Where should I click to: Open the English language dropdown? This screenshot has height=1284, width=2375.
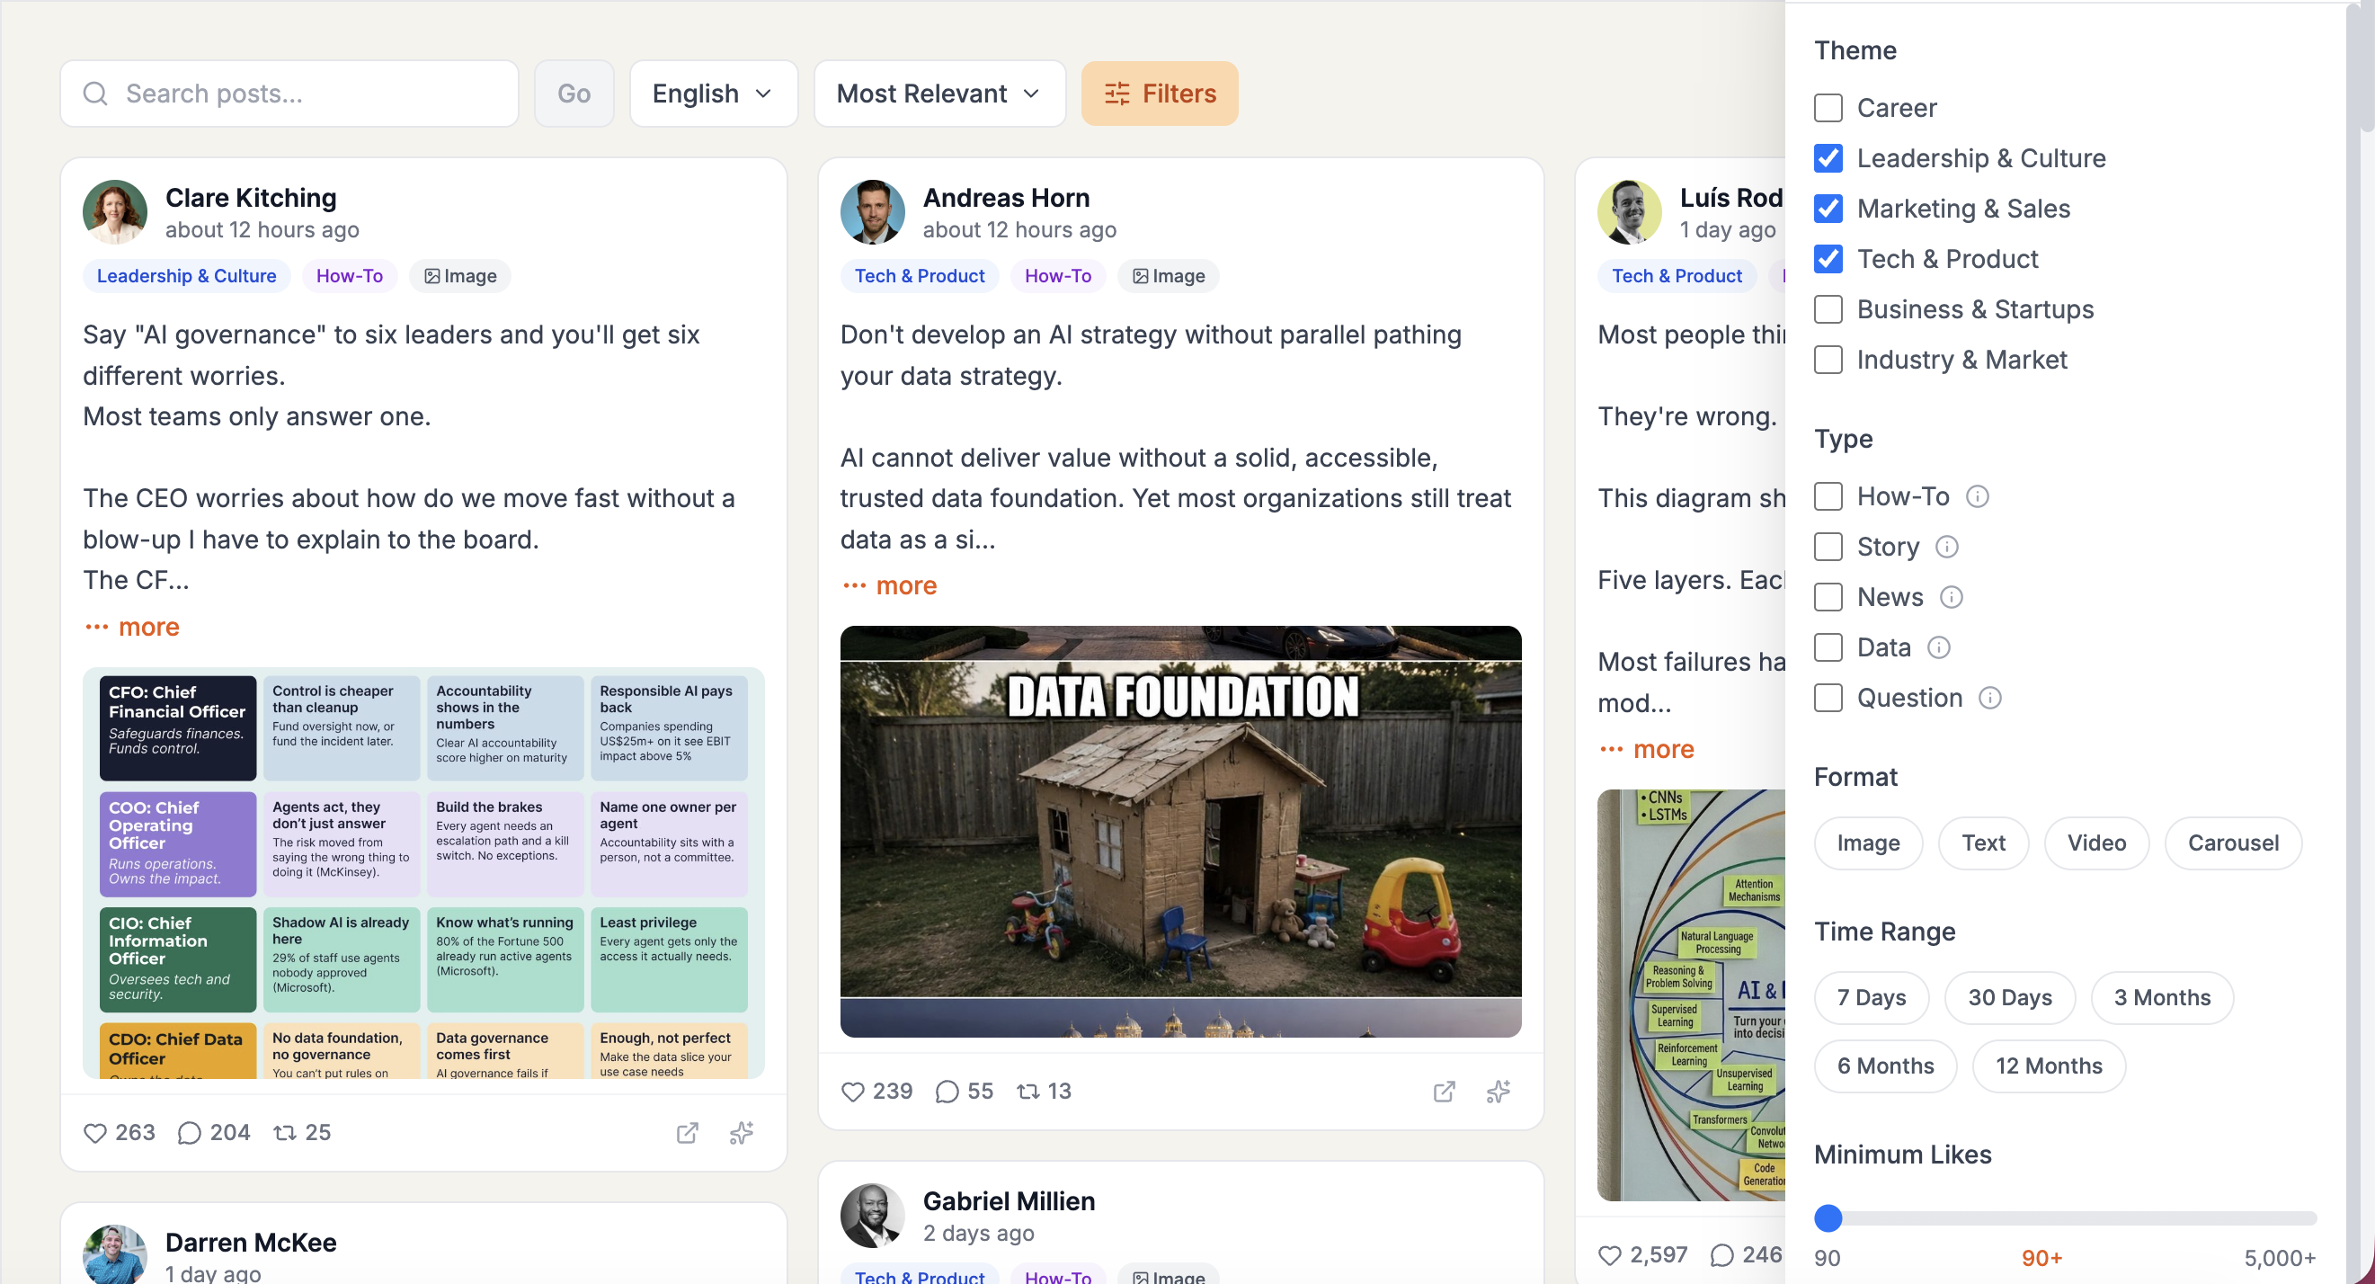(x=713, y=94)
